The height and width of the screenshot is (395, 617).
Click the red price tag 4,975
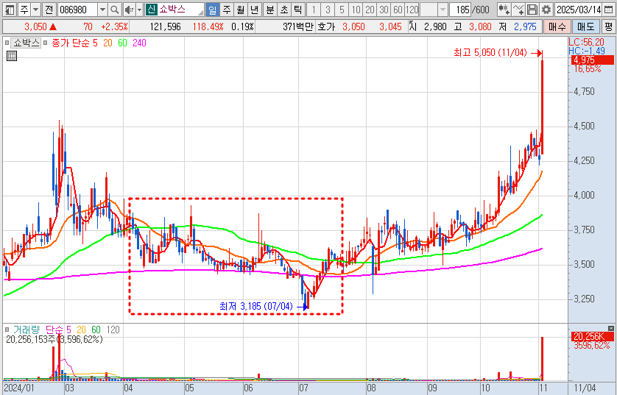click(592, 60)
